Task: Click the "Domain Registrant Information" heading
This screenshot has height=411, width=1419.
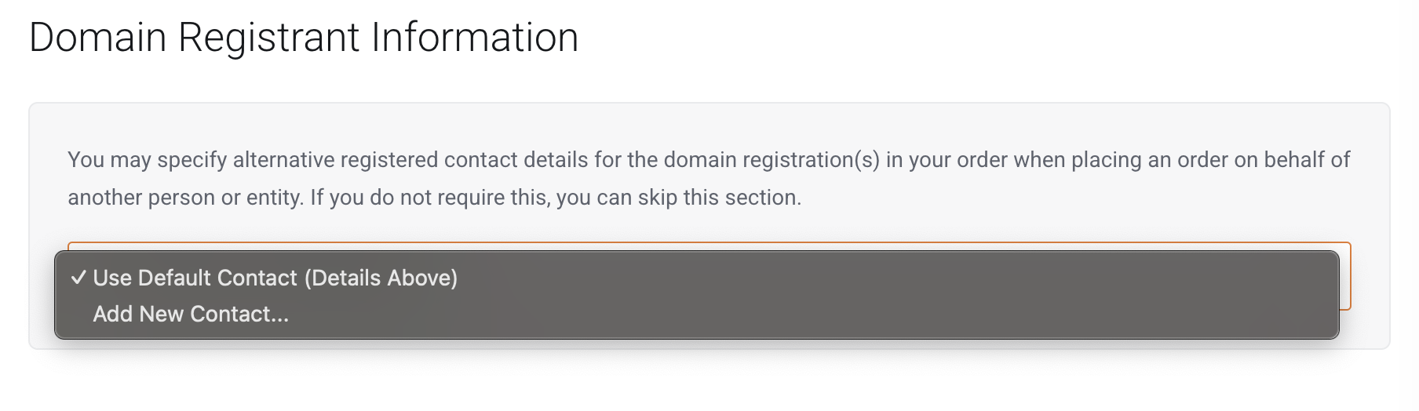Action: 304,38
